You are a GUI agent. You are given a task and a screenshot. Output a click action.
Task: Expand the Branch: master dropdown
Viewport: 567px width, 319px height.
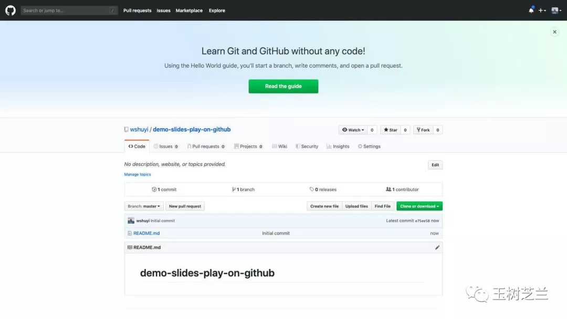coord(143,206)
